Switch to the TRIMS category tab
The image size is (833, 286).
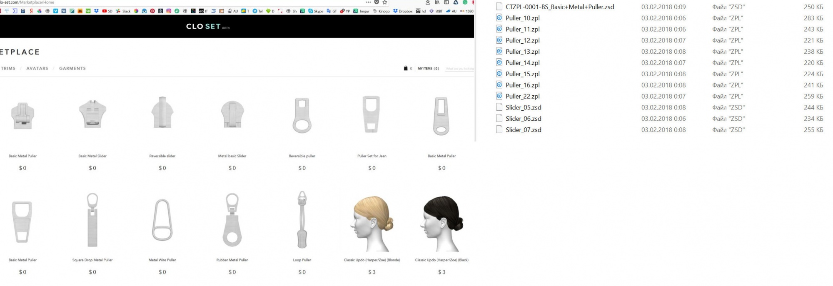[8, 68]
